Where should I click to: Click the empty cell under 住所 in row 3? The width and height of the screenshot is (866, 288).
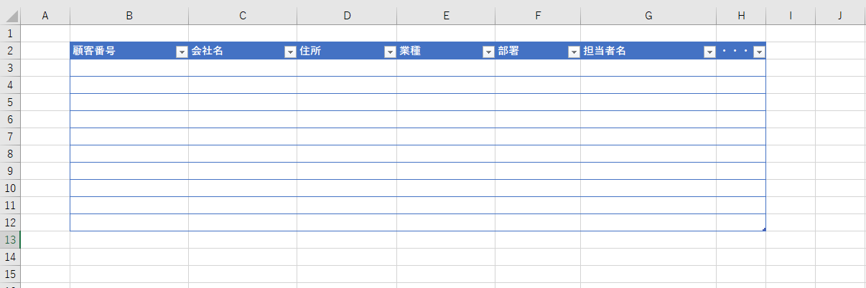tap(347, 68)
